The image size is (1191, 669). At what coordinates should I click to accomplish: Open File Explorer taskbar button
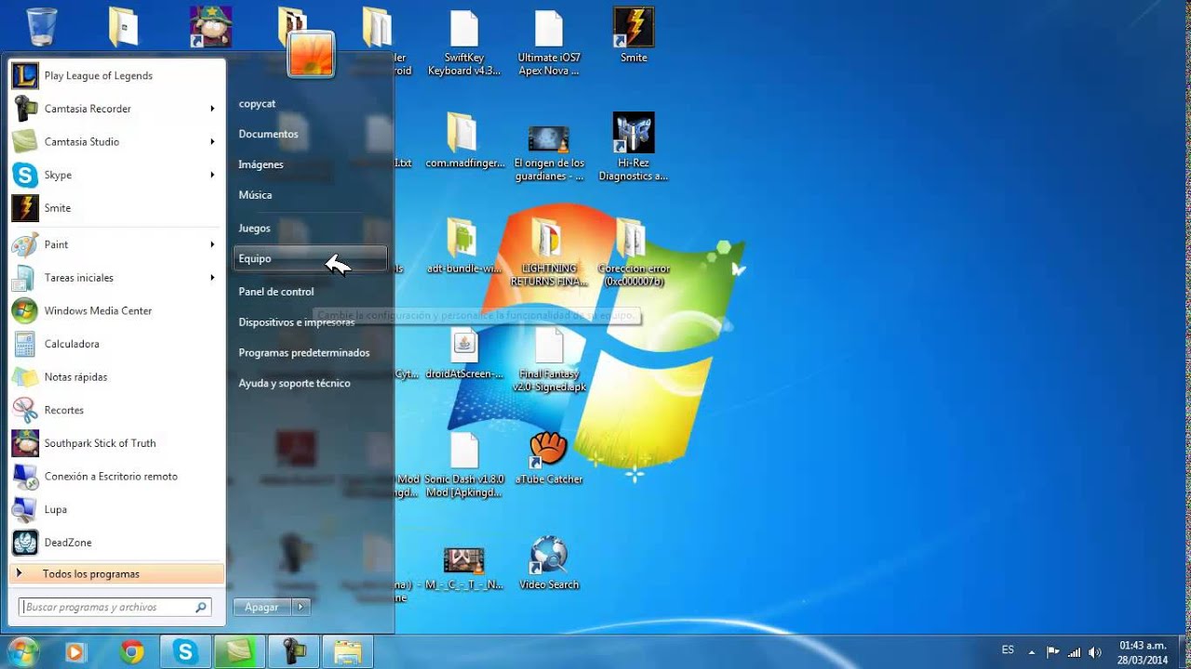[x=347, y=652]
